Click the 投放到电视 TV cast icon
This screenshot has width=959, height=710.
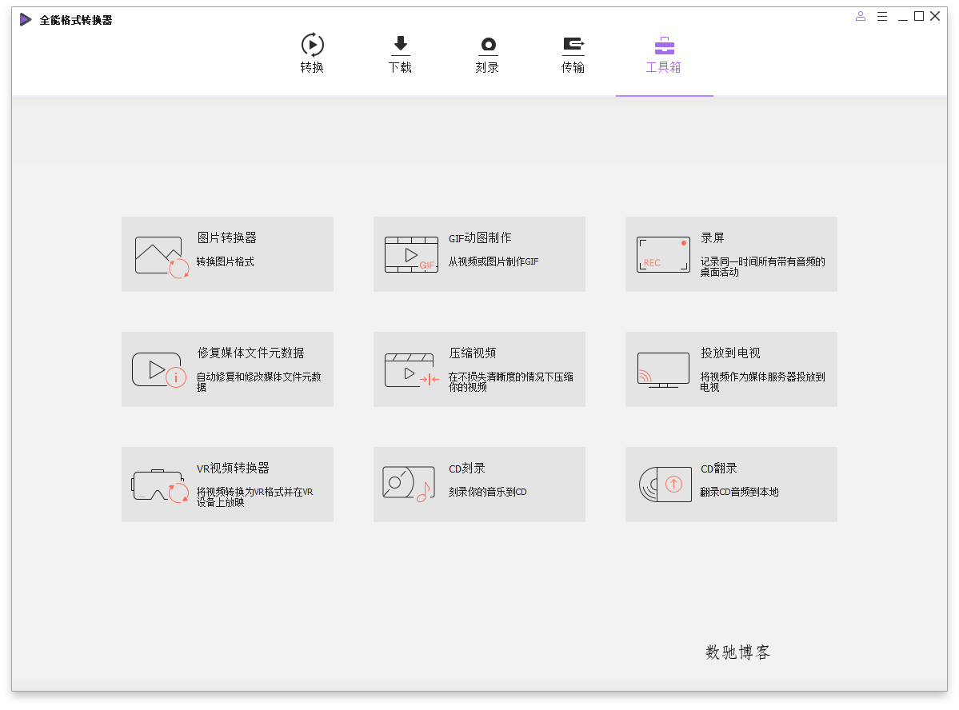click(x=663, y=370)
